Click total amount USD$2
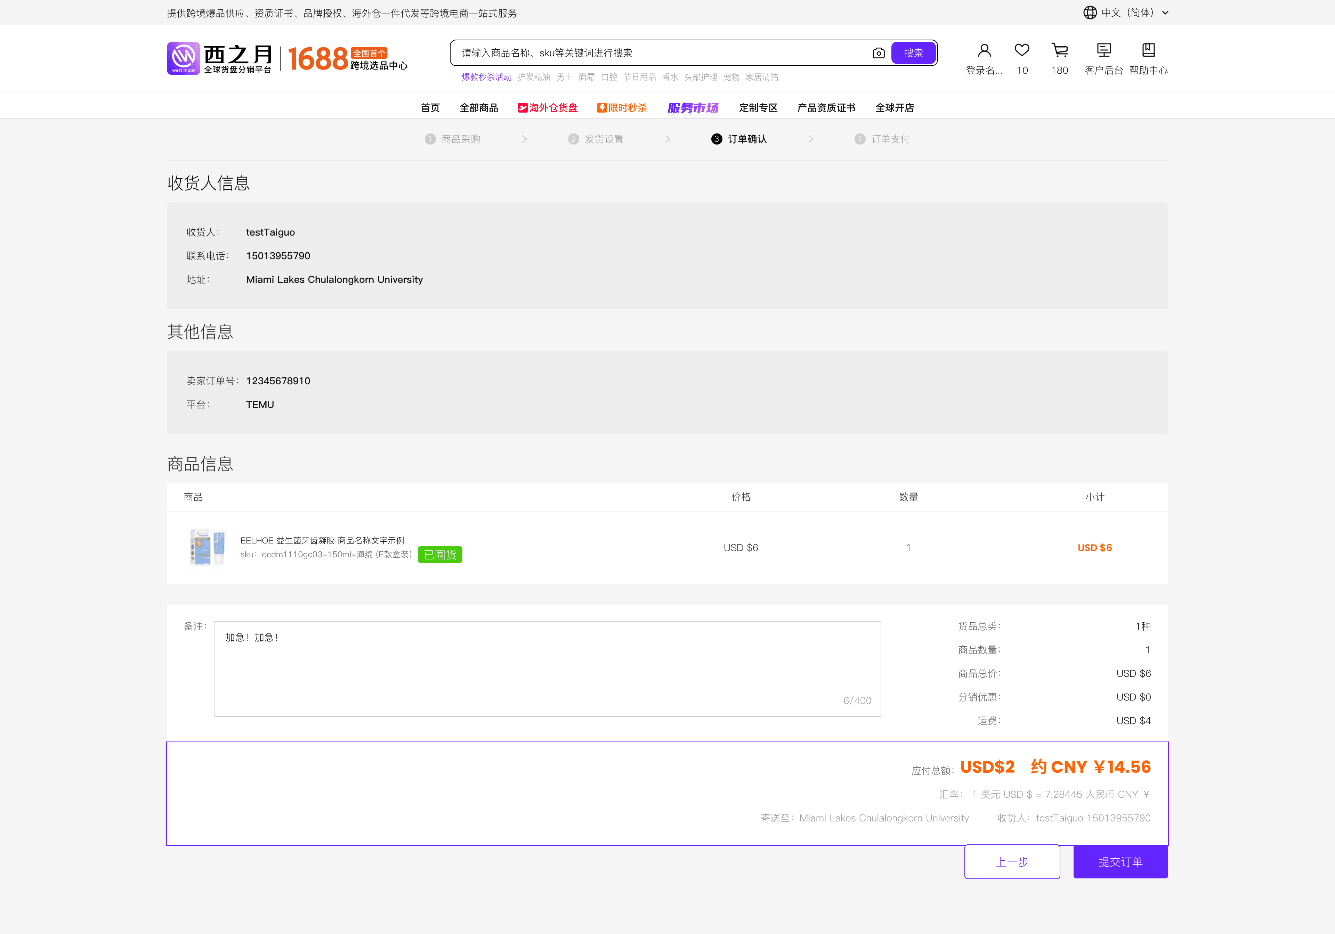Image resolution: width=1335 pixels, height=934 pixels. pos(987,767)
